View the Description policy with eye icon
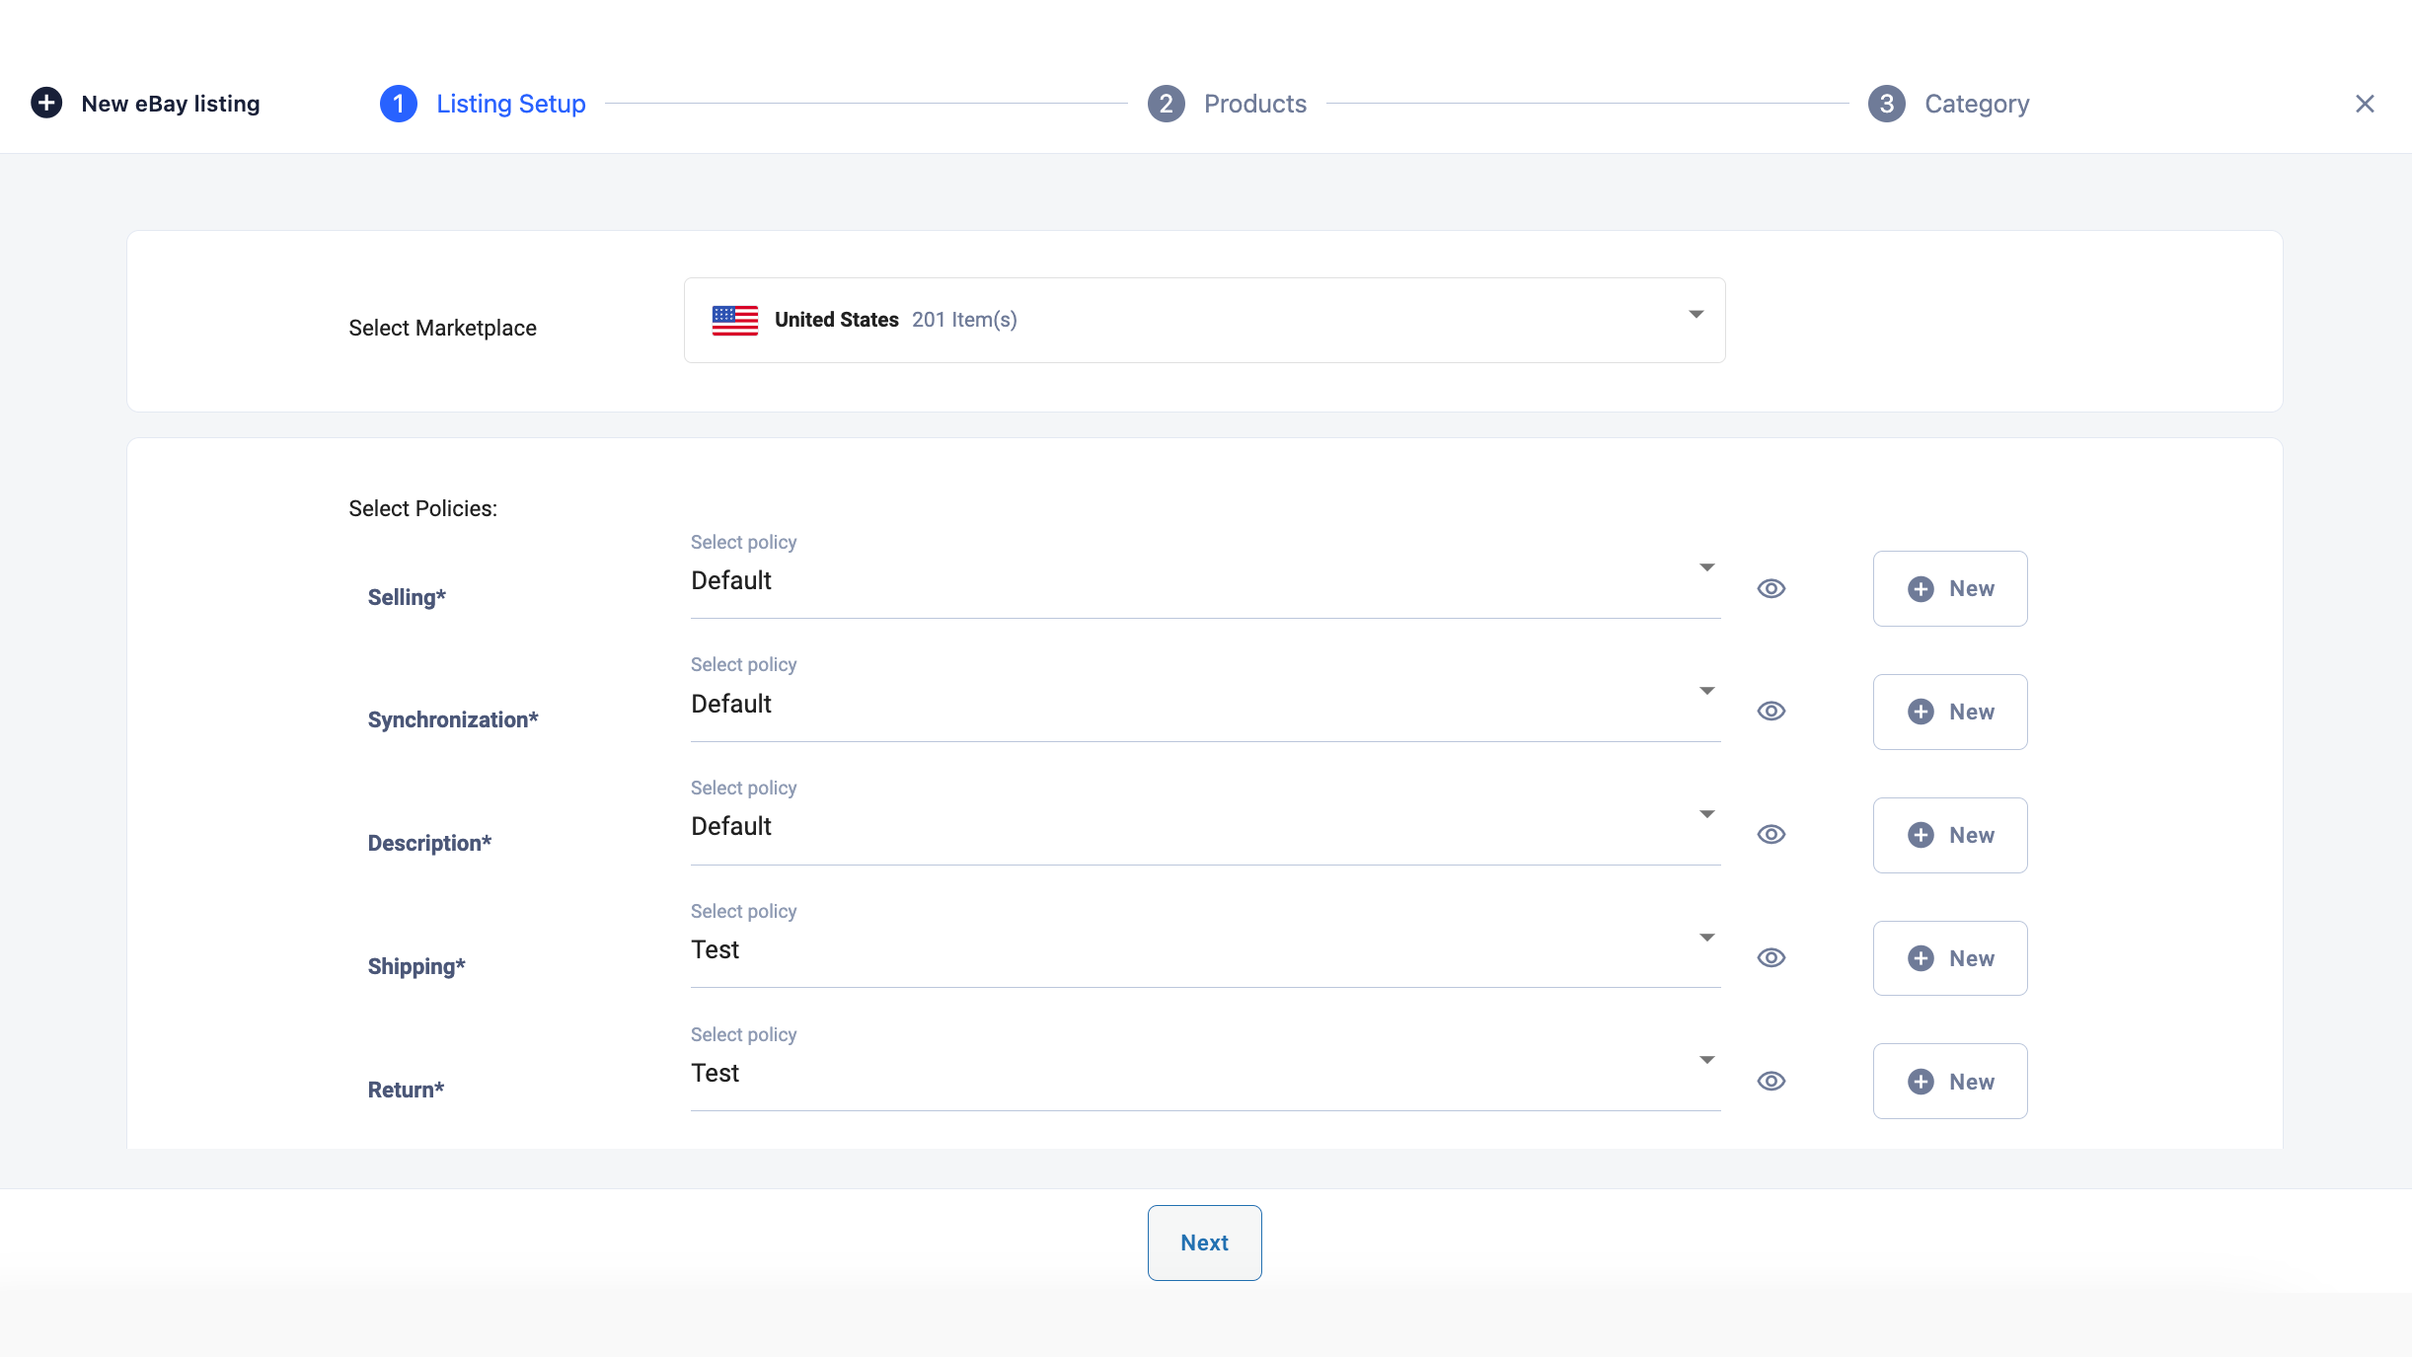Screen dimensions: 2412x1357 [x=1771, y=834]
